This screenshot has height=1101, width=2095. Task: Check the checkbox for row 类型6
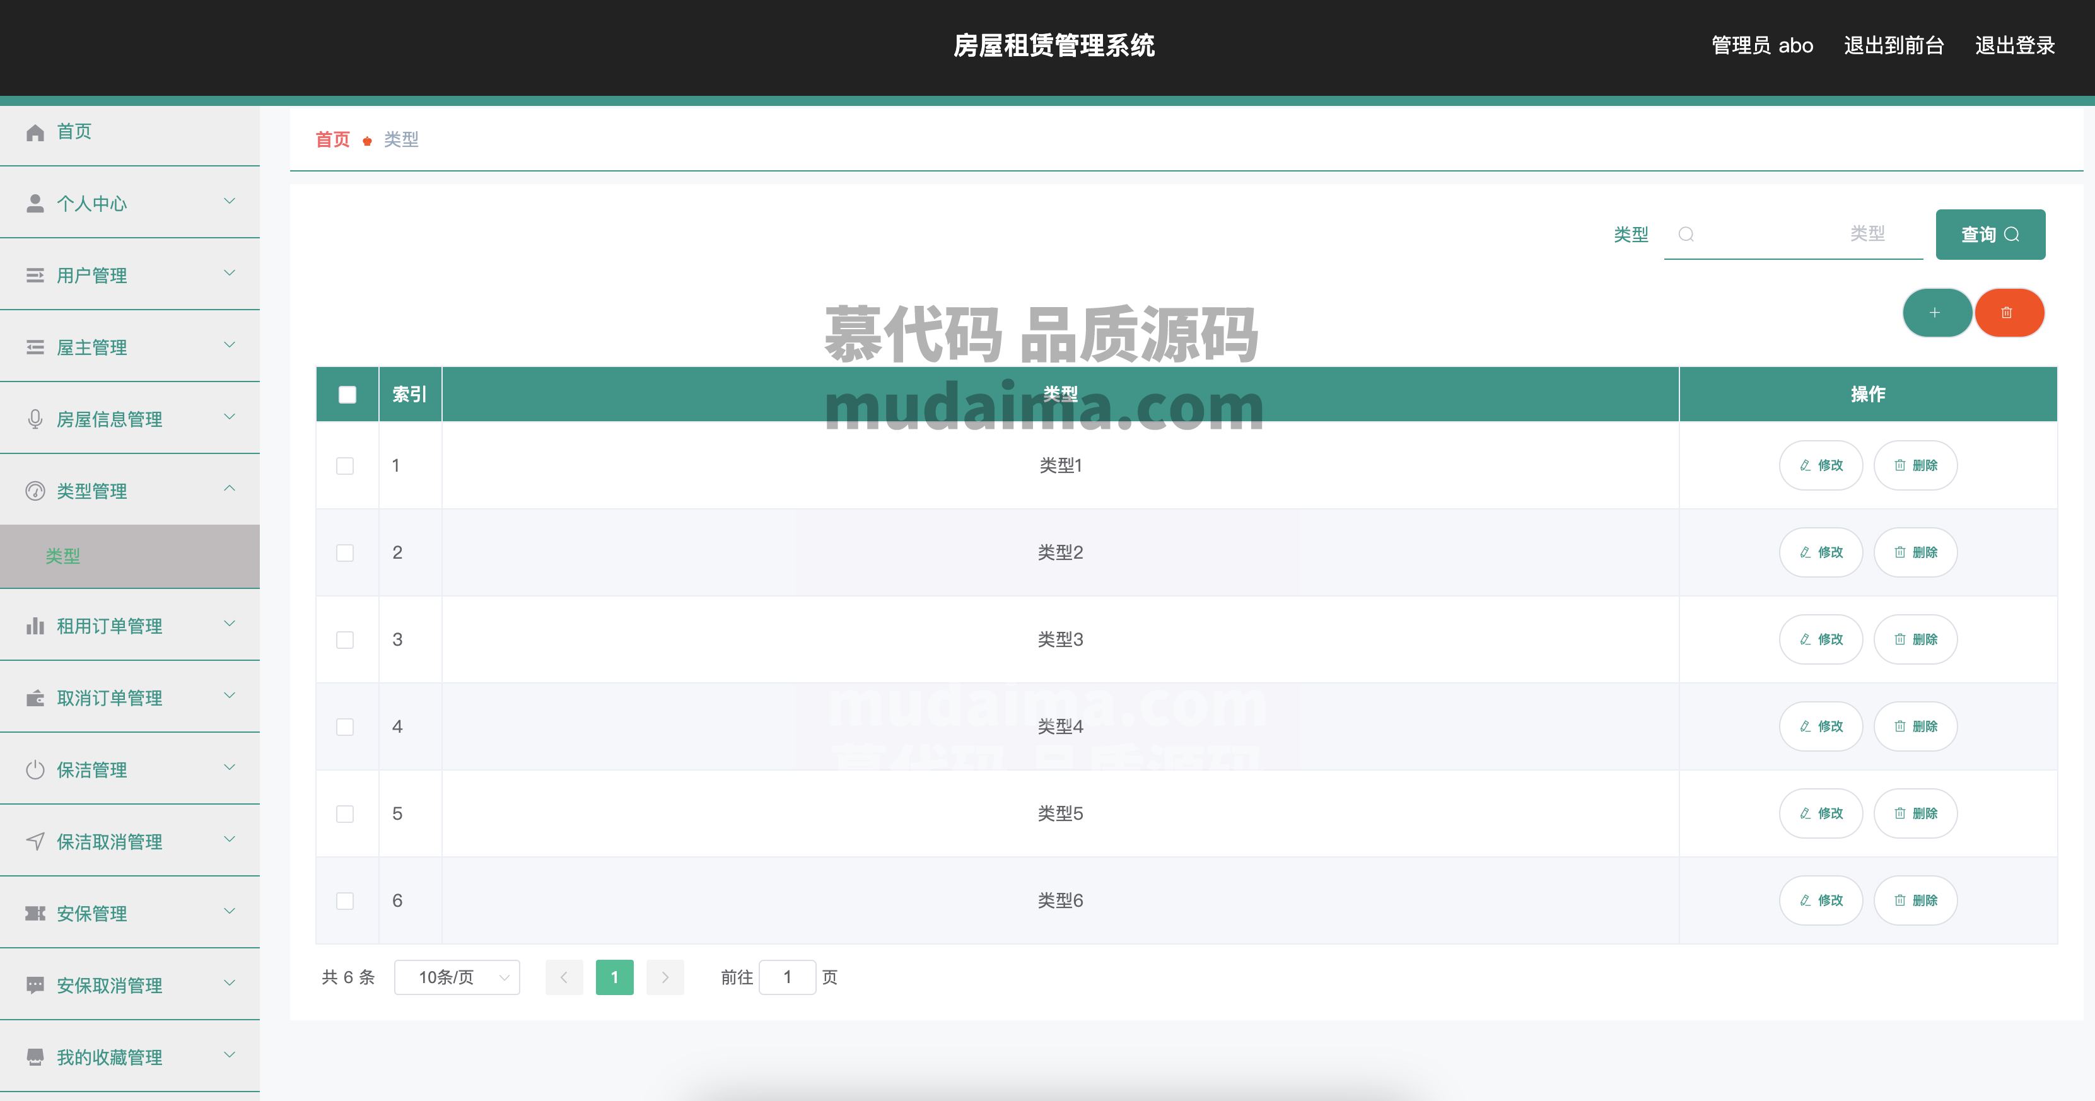pyautogui.click(x=345, y=901)
